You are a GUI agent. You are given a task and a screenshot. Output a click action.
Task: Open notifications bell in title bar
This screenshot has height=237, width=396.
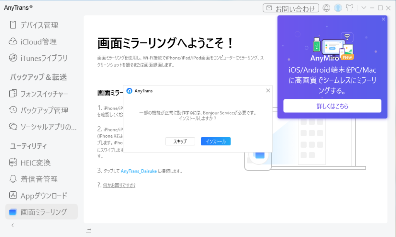tap(326, 8)
